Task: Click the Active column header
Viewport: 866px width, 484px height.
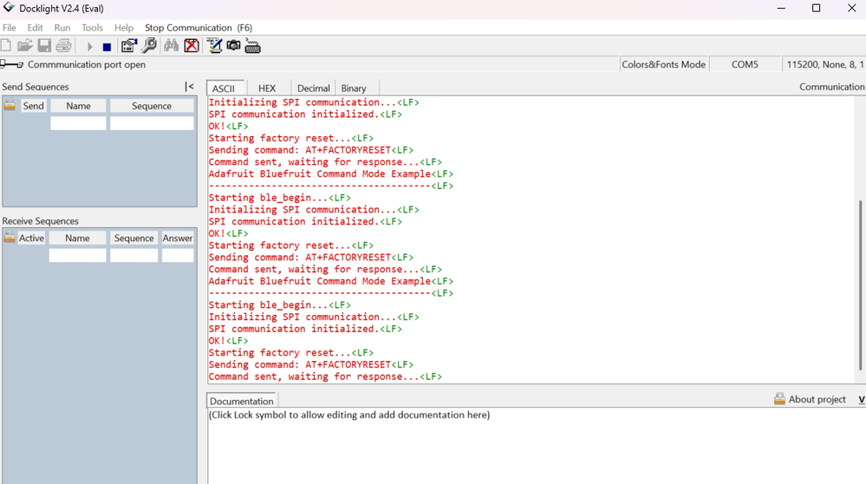Action: 31,238
